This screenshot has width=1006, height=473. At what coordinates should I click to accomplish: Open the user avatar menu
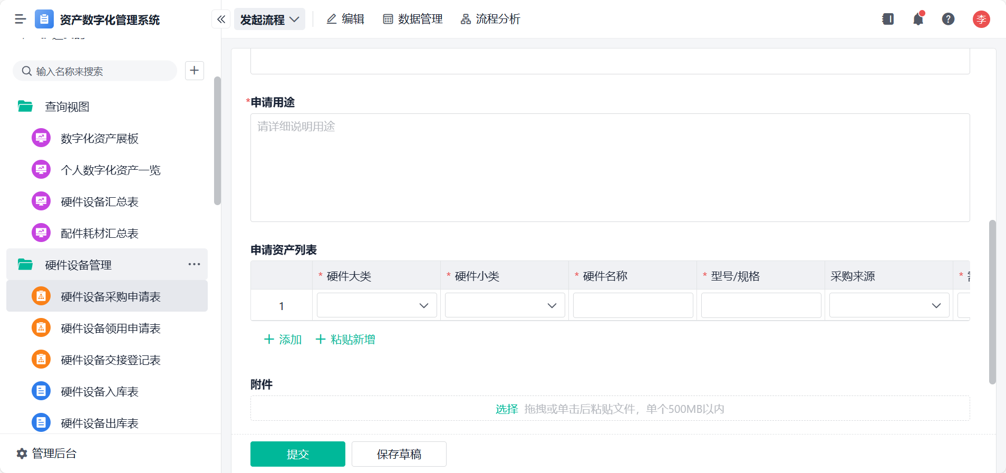click(x=981, y=20)
